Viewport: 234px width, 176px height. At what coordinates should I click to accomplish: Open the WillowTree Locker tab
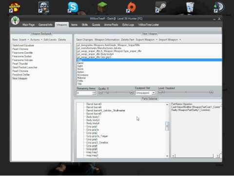(149, 25)
